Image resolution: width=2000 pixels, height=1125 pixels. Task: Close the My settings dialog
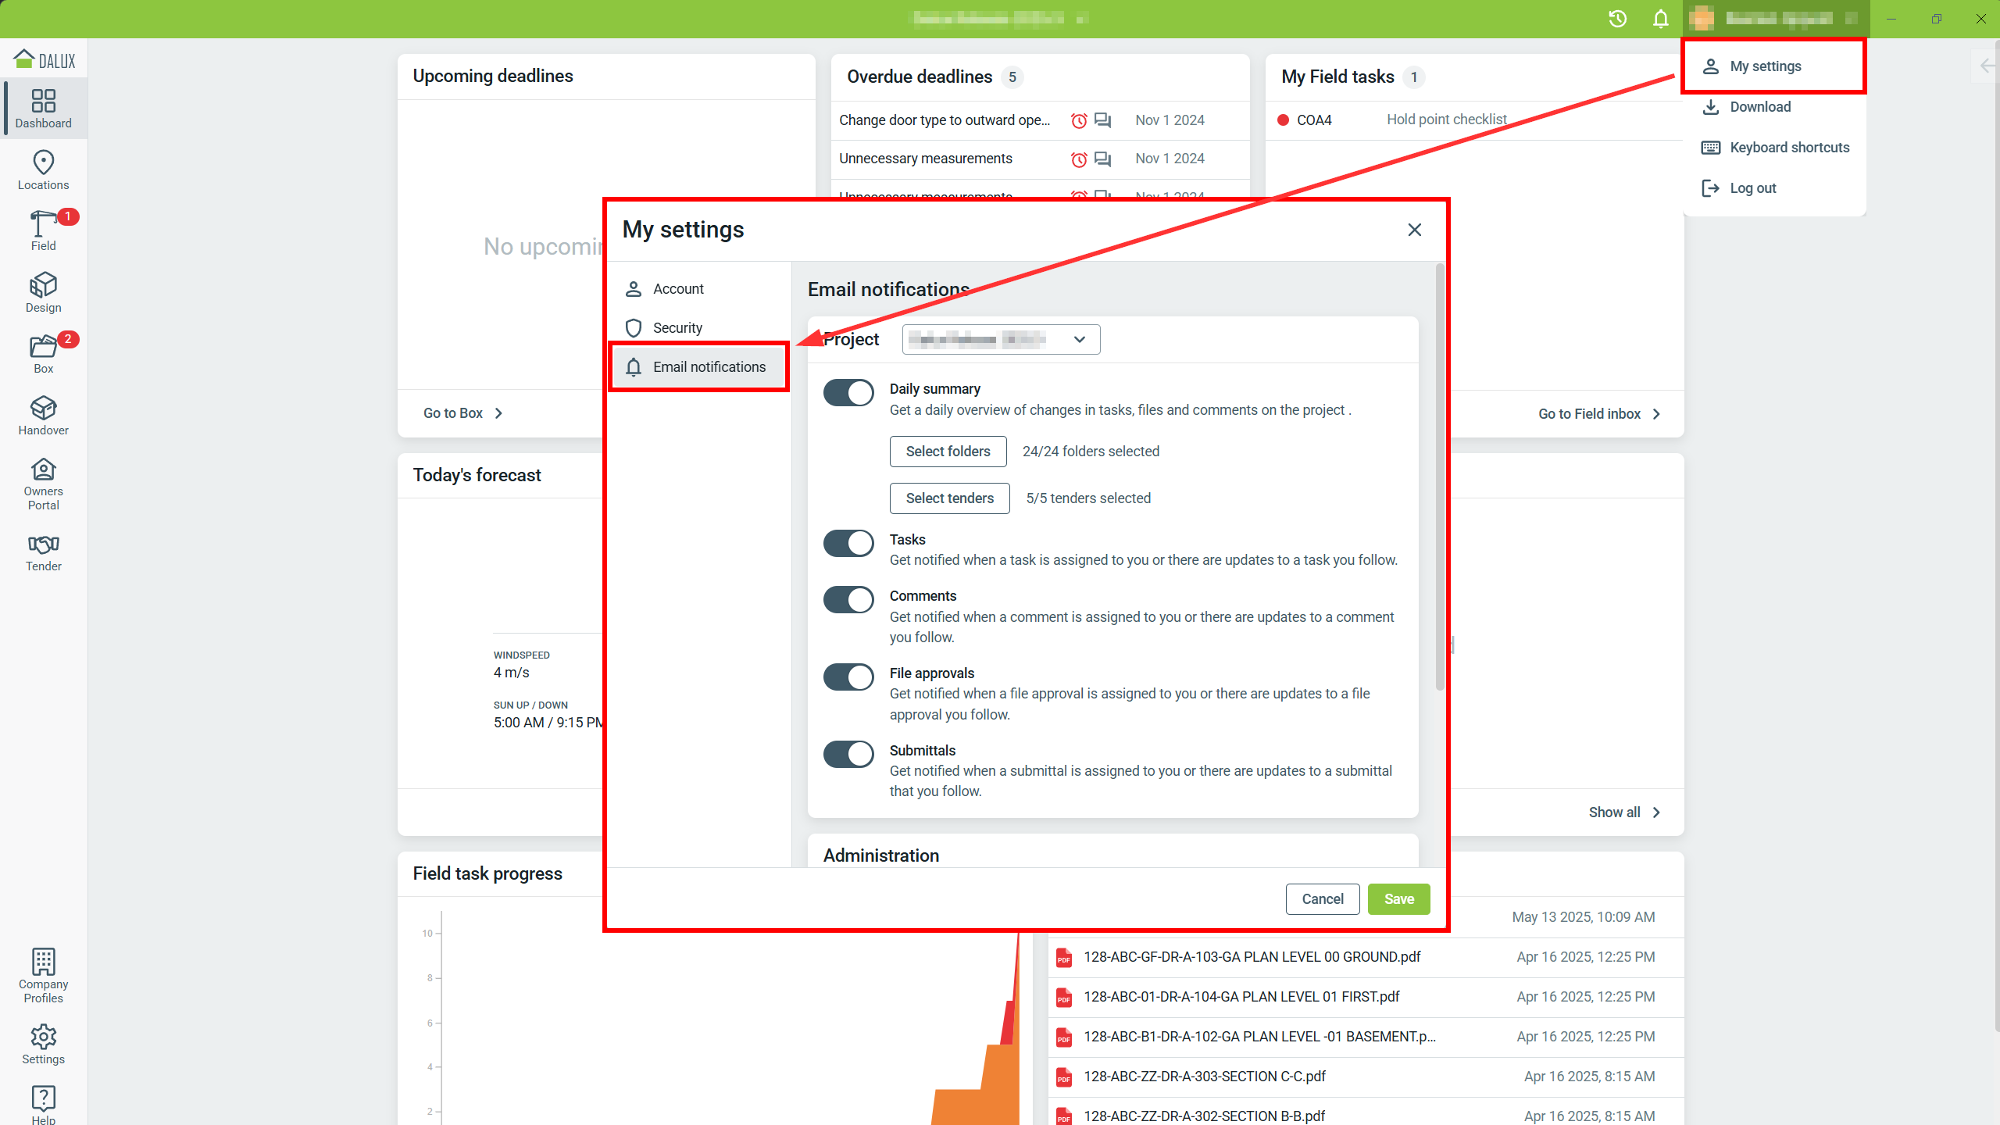[1414, 230]
